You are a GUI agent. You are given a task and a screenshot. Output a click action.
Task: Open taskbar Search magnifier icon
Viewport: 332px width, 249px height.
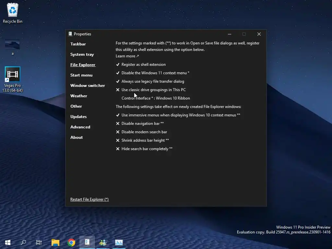coord(23,243)
